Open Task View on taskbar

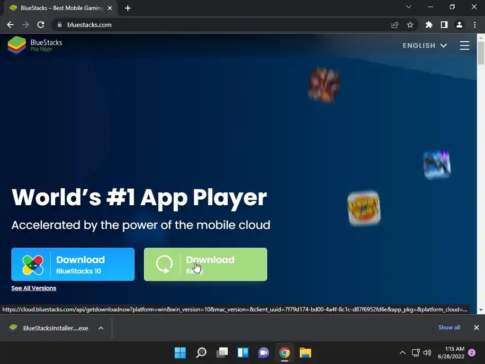tap(222, 353)
